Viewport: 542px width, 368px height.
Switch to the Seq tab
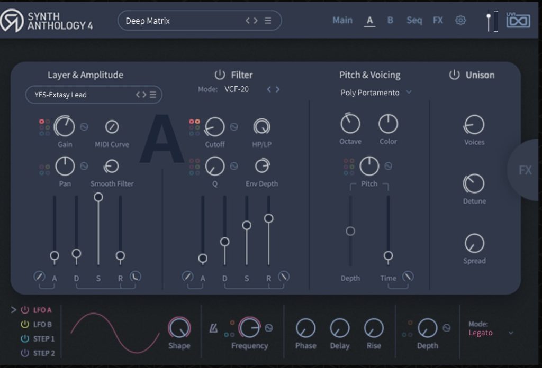414,20
